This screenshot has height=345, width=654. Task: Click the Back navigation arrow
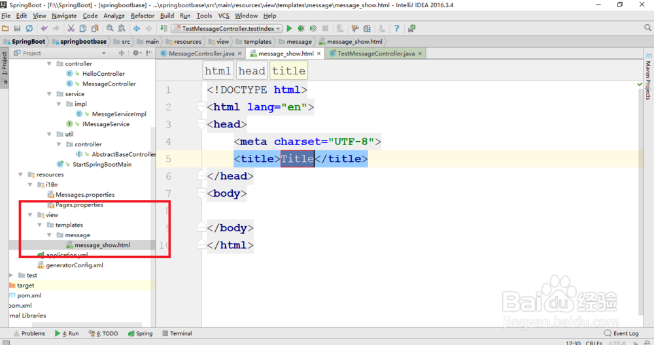[137, 28]
